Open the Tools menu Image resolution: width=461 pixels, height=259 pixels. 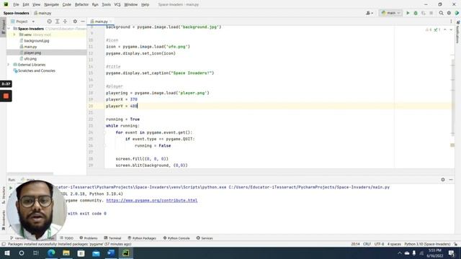pos(106,4)
